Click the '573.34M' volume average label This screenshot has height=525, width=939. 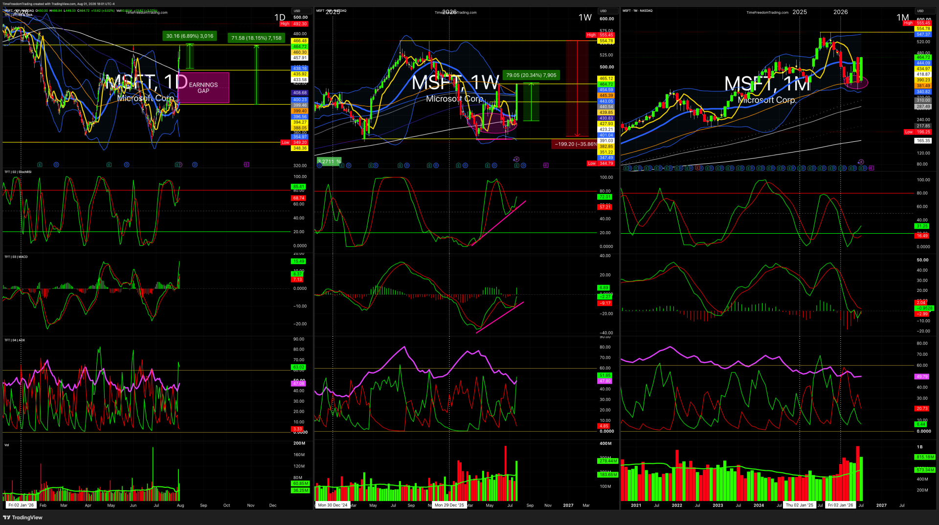click(x=925, y=470)
